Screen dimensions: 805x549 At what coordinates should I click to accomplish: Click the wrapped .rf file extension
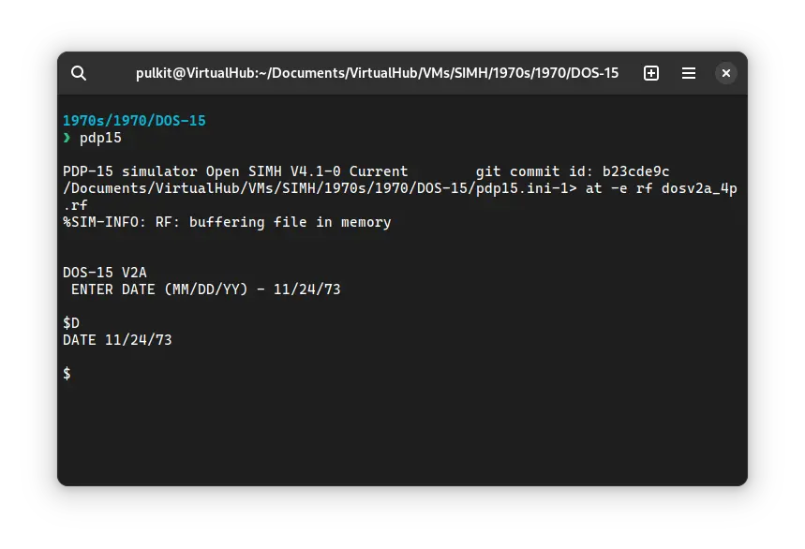75,205
